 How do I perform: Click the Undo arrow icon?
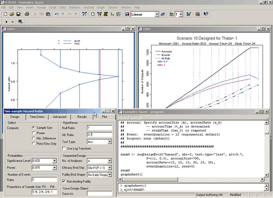[x=57, y=14]
